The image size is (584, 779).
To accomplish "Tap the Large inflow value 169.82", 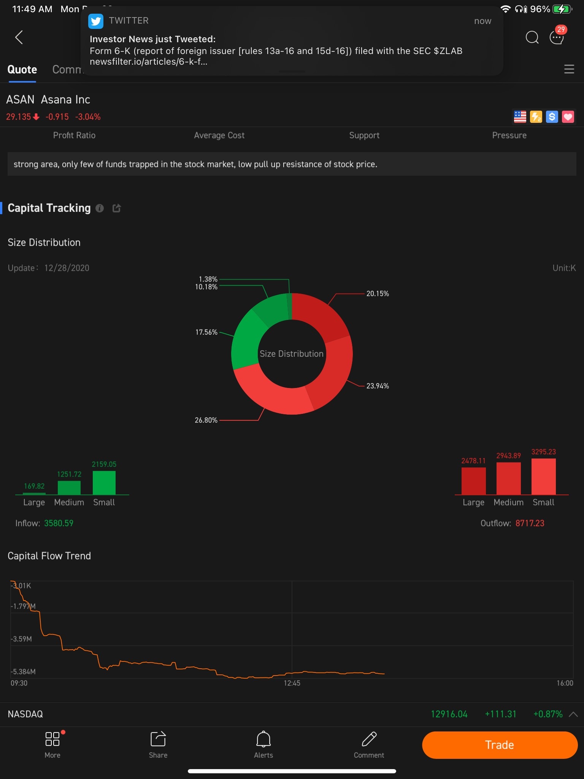I will (34, 486).
